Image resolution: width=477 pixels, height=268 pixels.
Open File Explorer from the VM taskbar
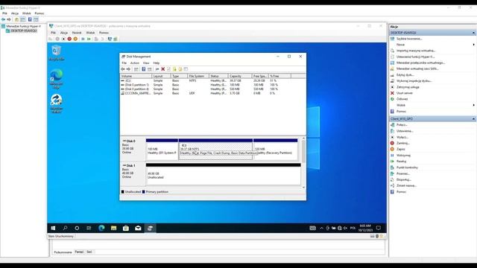pos(113,228)
